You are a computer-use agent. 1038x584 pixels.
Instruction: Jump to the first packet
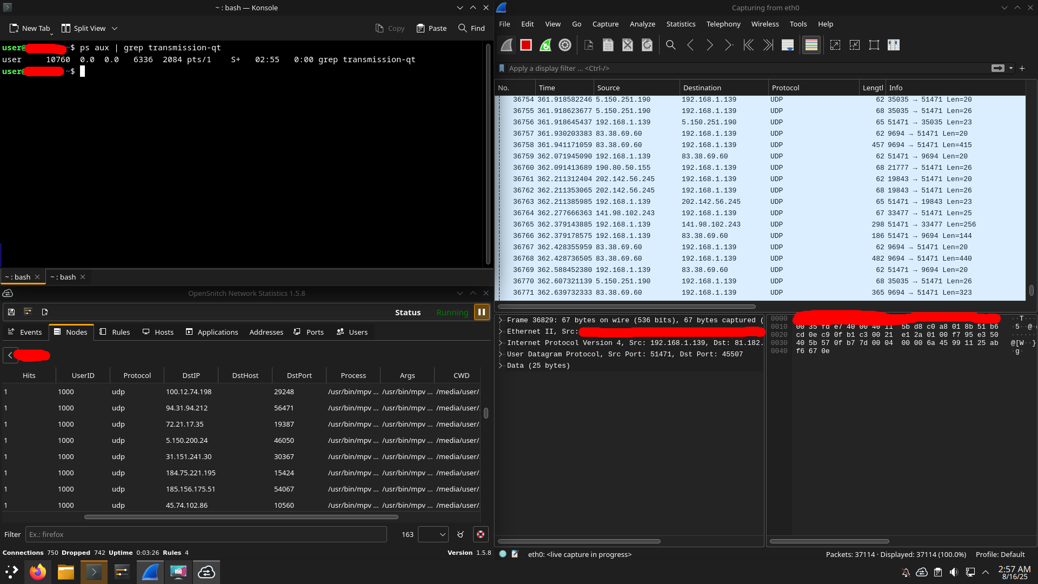pyautogui.click(x=749, y=45)
